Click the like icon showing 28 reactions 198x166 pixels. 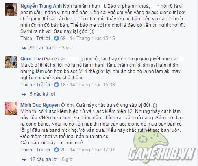click(x=56, y=150)
